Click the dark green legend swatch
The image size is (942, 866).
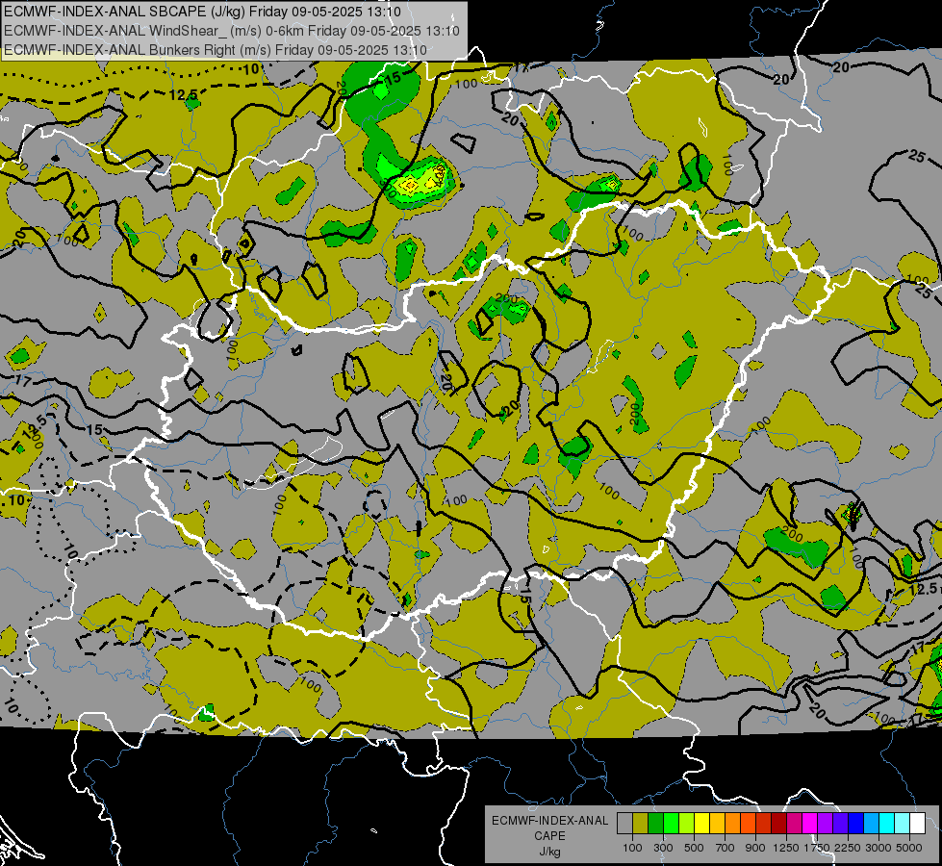coord(655,824)
